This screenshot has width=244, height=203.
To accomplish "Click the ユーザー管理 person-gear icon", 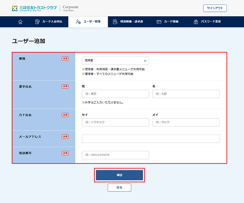I will (78, 22).
